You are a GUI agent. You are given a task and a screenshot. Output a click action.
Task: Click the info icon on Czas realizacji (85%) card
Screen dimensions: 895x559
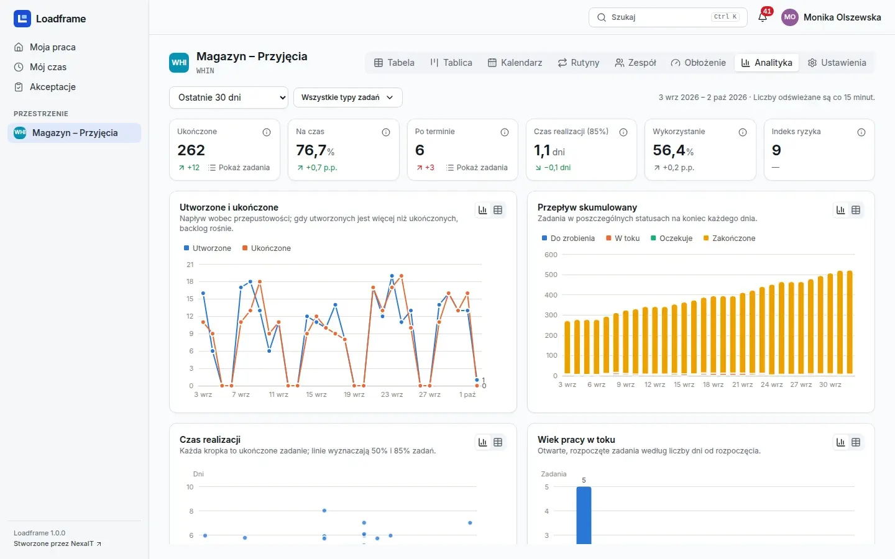[x=623, y=132]
